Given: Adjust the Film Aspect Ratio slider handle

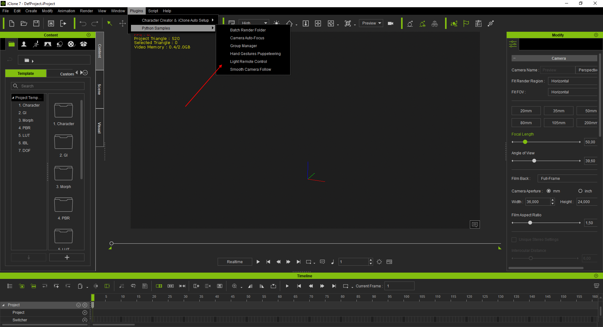Looking at the screenshot, I should (530, 223).
